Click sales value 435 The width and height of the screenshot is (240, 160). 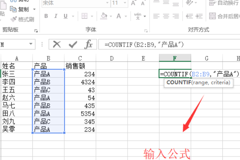tap(80, 106)
